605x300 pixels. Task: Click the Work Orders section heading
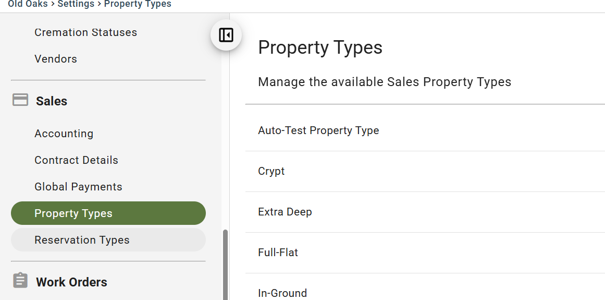pos(72,282)
